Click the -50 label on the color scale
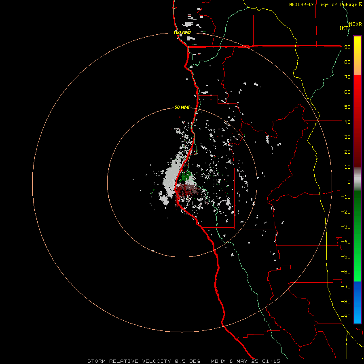This screenshot has height=364, width=364. pos(346,257)
